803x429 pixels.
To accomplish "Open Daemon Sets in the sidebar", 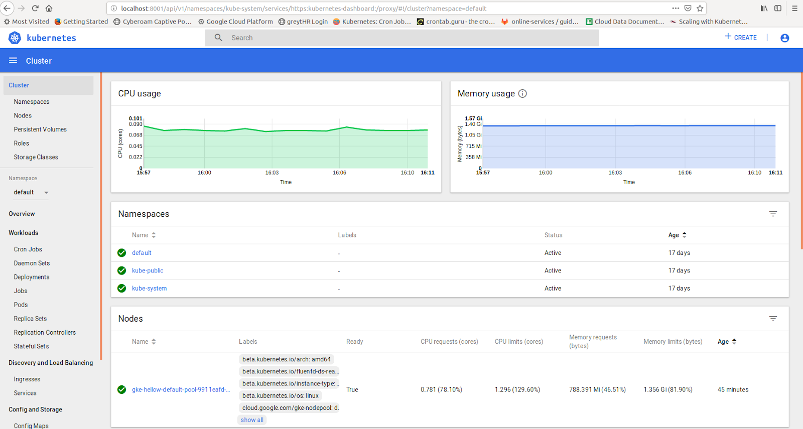I will point(32,263).
